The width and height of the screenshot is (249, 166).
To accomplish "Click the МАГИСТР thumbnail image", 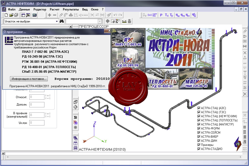I will click(196, 79).
